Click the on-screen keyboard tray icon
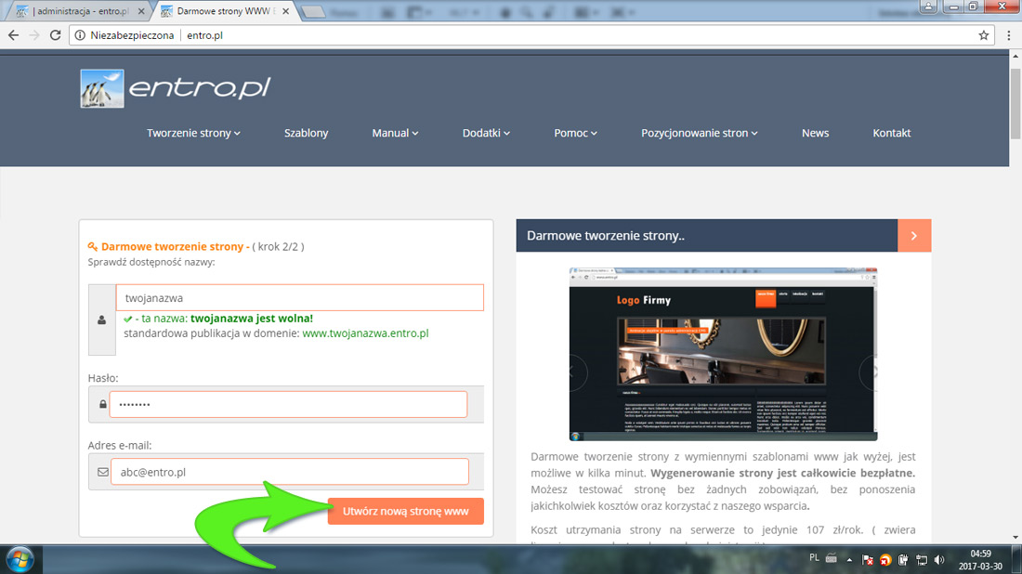The image size is (1022, 574). click(831, 558)
